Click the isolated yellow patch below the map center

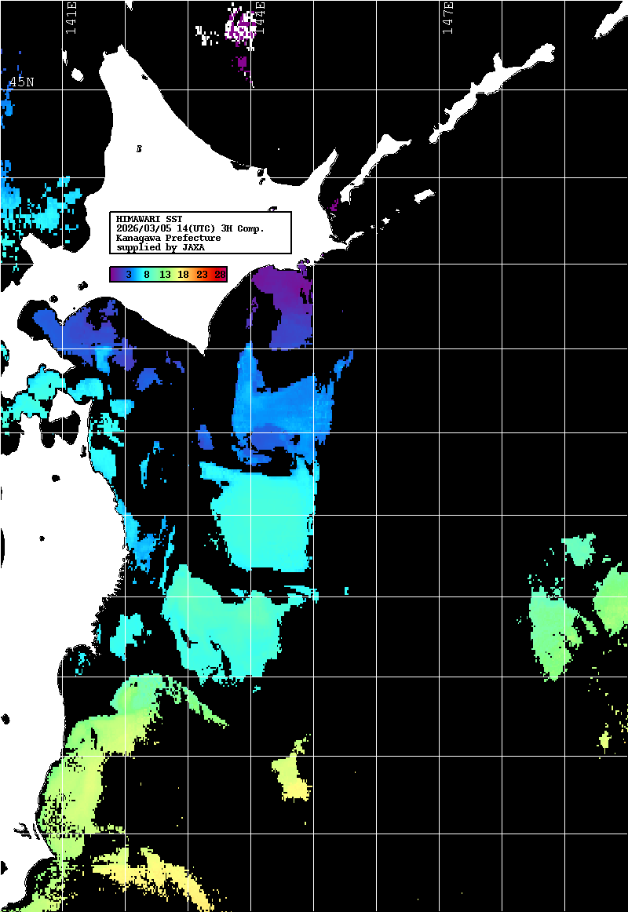[294, 773]
